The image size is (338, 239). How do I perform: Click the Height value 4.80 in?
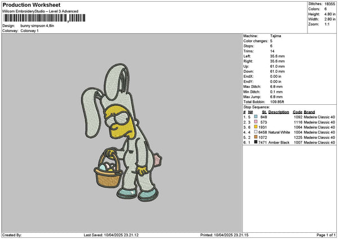point(330,14)
